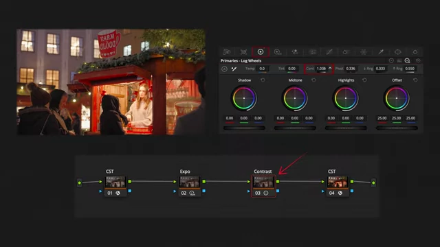This screenshot has height=247, width=440.
Task: Open the RGB Mixer palette
Action: pyautogui.click(x=295, y=52)
